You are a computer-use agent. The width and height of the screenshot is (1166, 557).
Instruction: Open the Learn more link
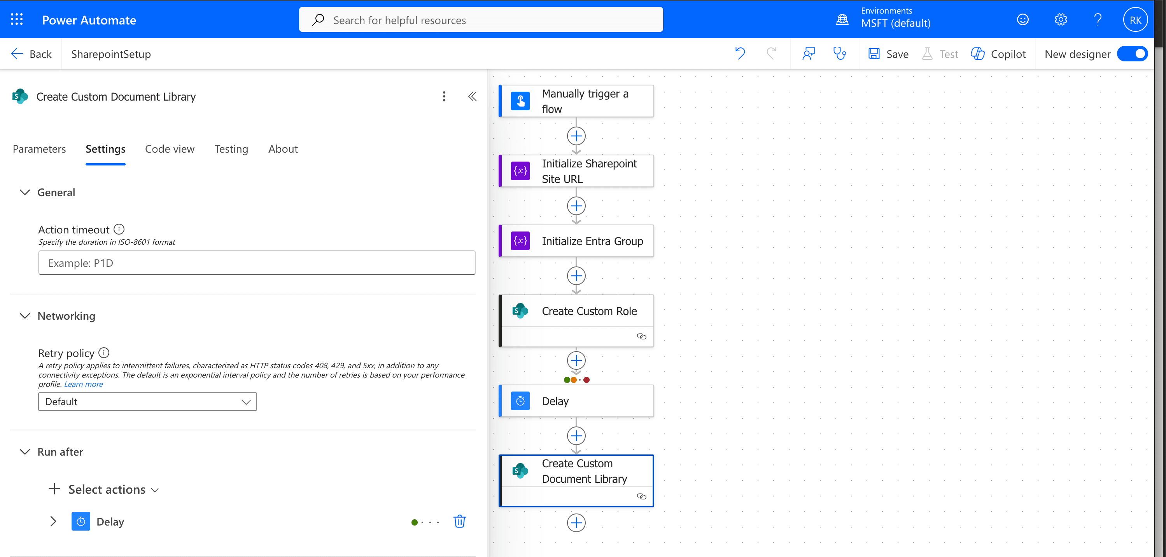[x=83, y=384]
